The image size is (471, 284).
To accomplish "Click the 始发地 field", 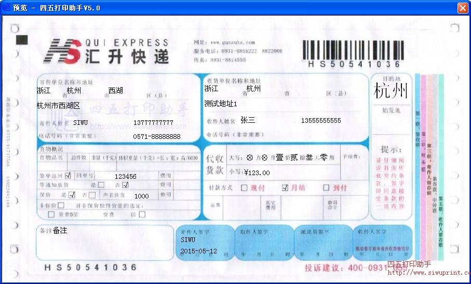I will [391, 119].
